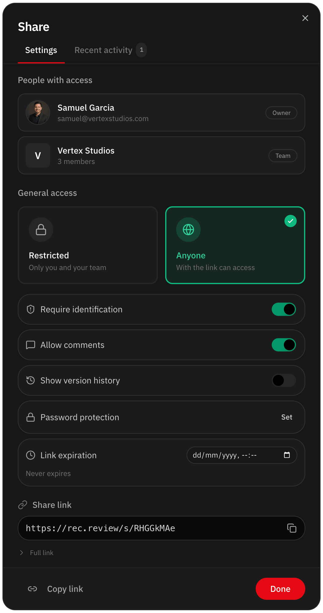The width and height of the screenshot is (323, 613).
Task: Click the Copy link button
Action: (55, 589)
